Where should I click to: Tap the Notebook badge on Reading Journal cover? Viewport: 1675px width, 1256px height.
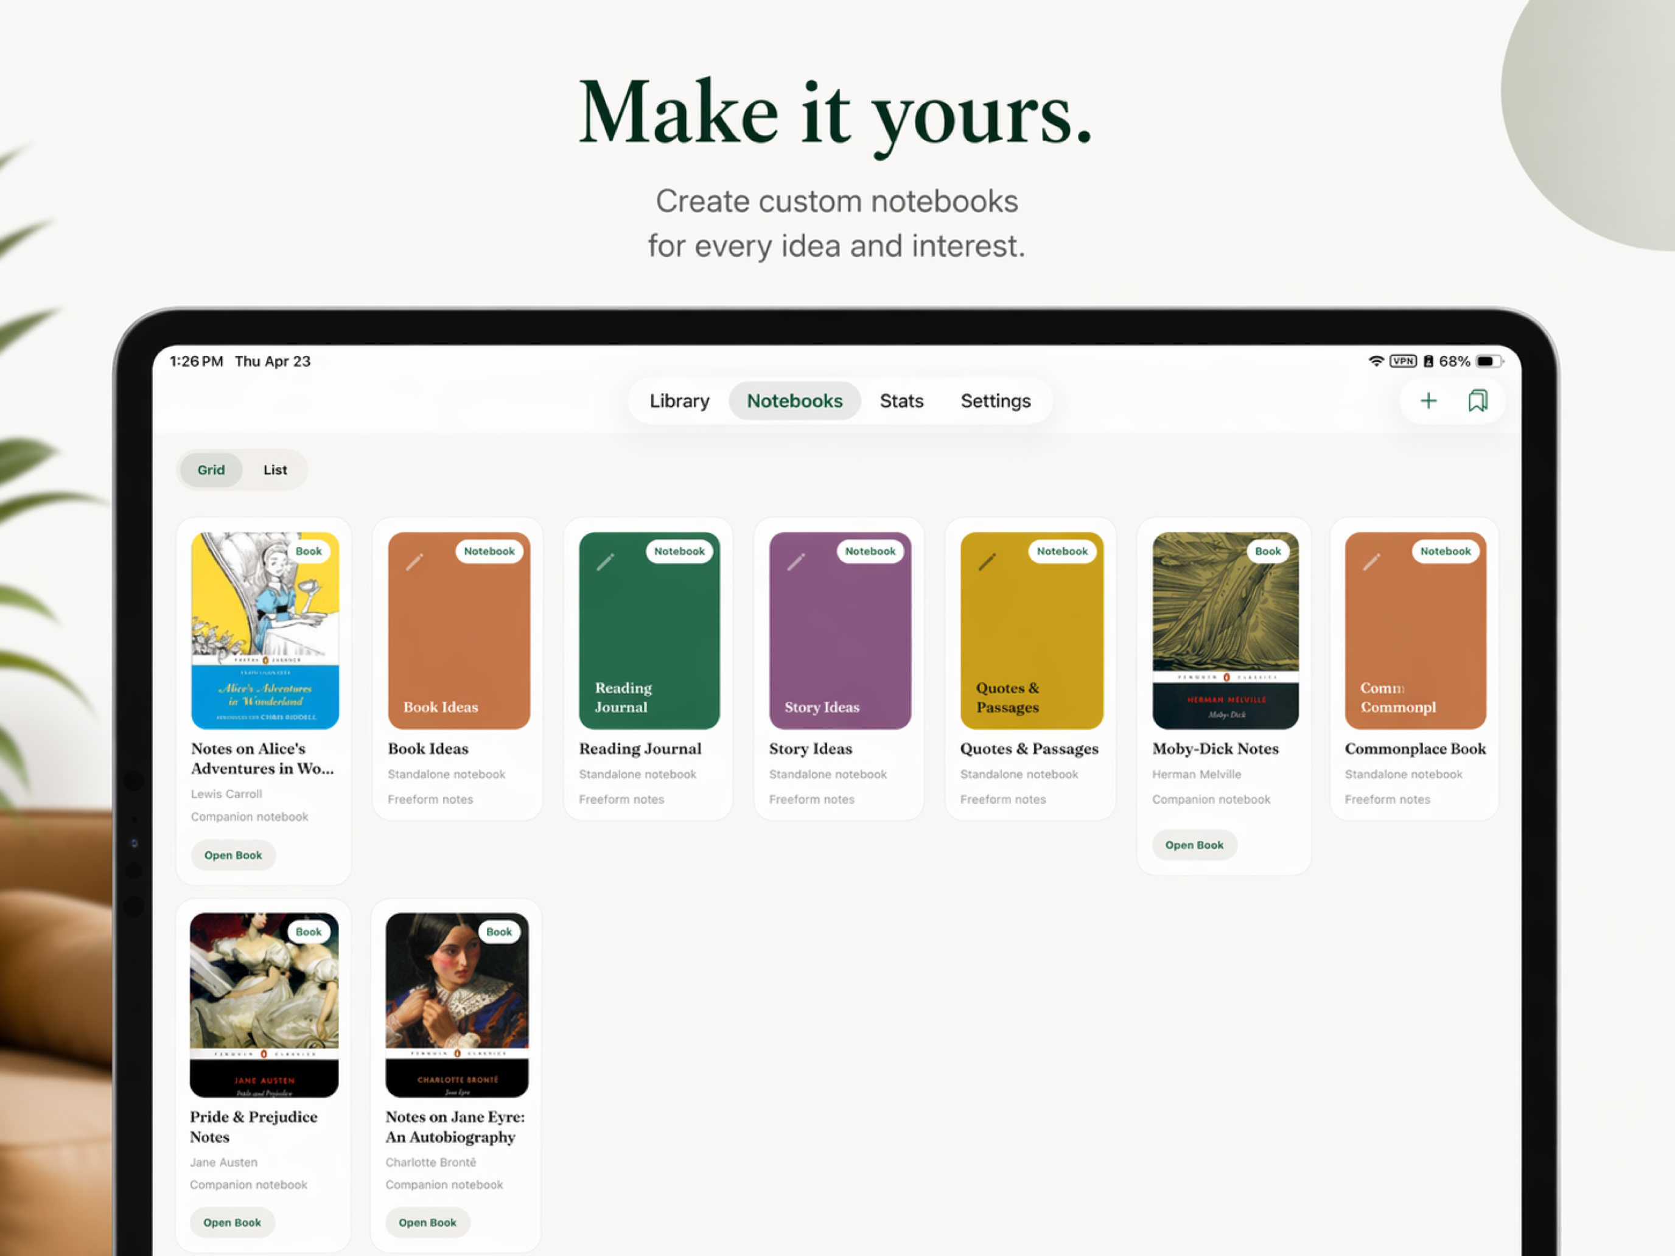click(x=679, y=551)
